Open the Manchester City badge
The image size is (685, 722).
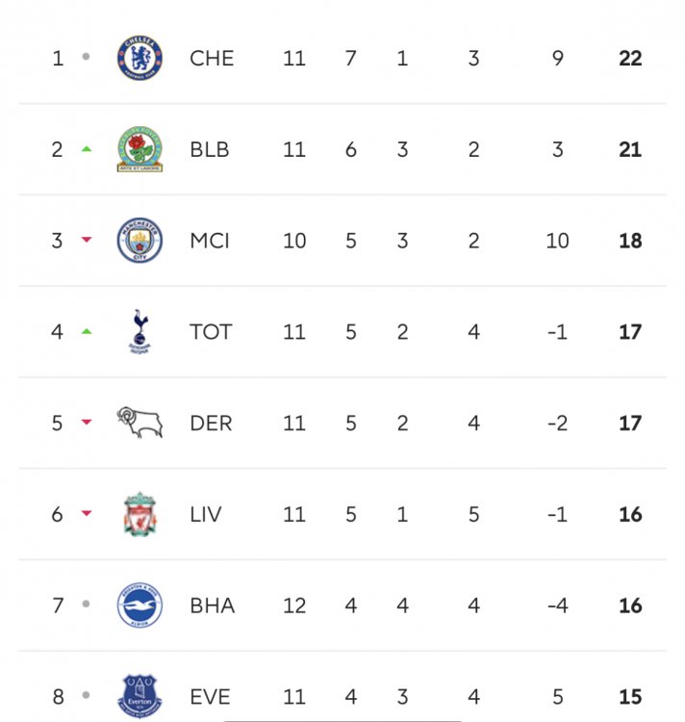[x=140, y=241]
